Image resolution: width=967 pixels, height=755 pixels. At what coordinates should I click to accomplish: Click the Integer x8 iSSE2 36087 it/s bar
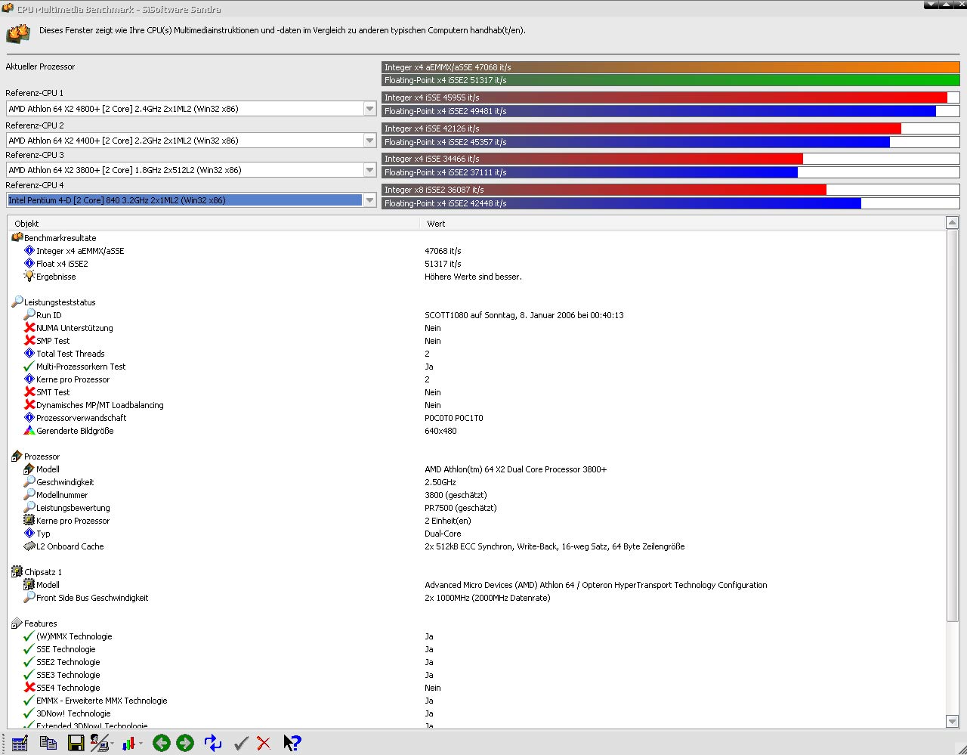pyautogui.click(x=604, y=190)
